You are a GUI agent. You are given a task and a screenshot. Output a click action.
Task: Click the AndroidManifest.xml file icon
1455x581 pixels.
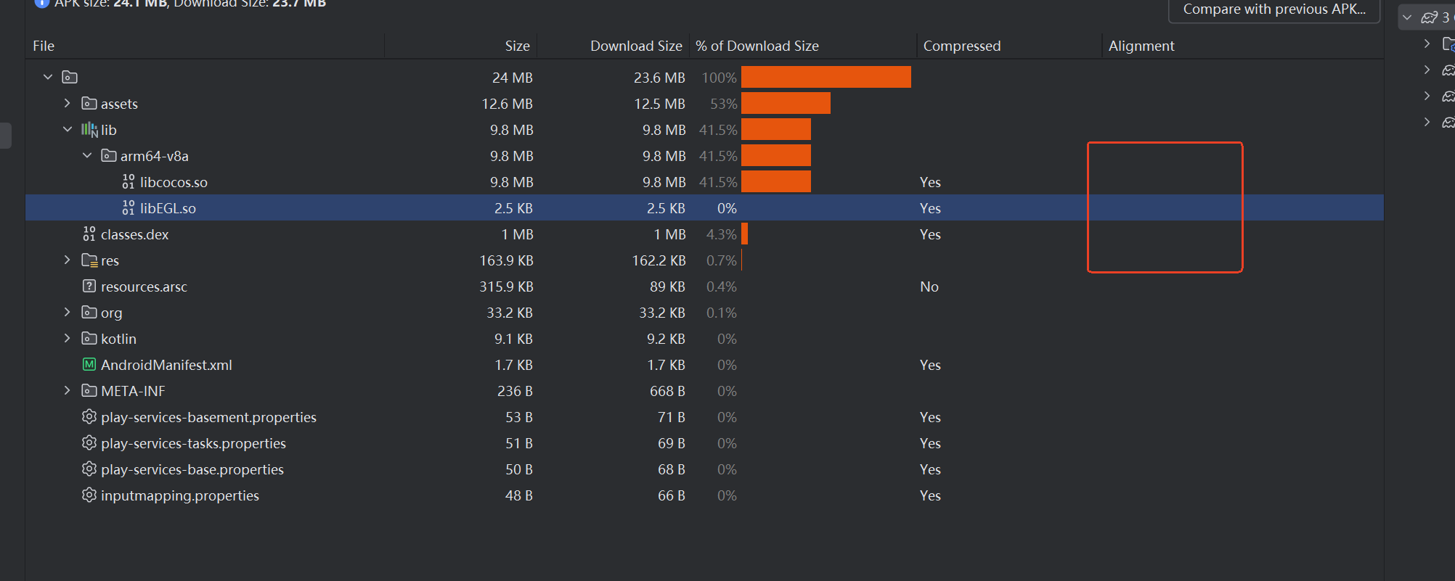click(89, 365)
